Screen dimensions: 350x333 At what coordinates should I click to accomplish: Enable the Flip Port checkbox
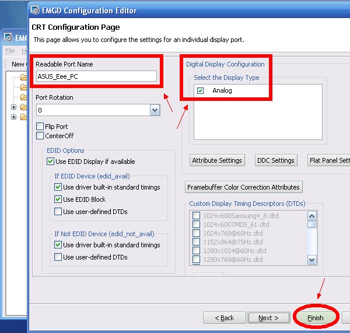pos(40,127)
